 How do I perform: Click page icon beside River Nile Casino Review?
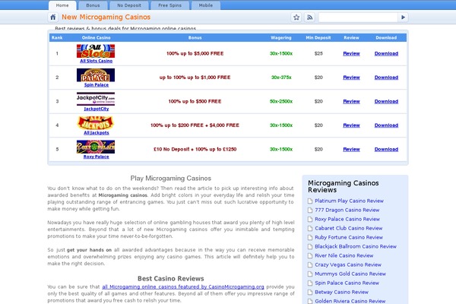point(310,255)
